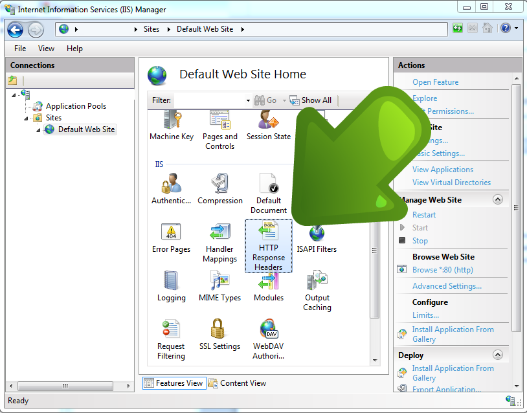Click Advanced Settings link
527x413 pixels.
coord(447,286)
